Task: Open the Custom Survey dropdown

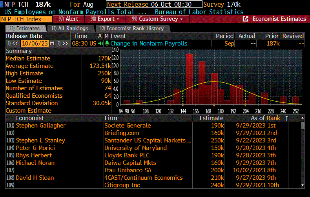Action: tap(157, 19)
